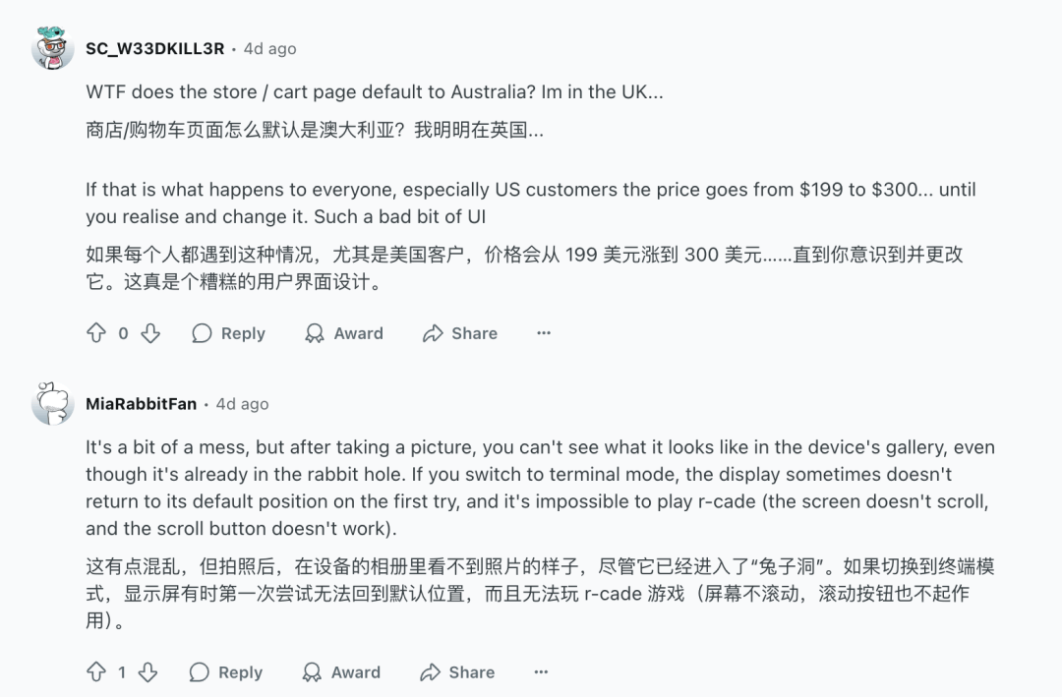Upvote MiaRabbitFan's comment
This screenshot has width=1062, height=697.
[x=96, y=672]
